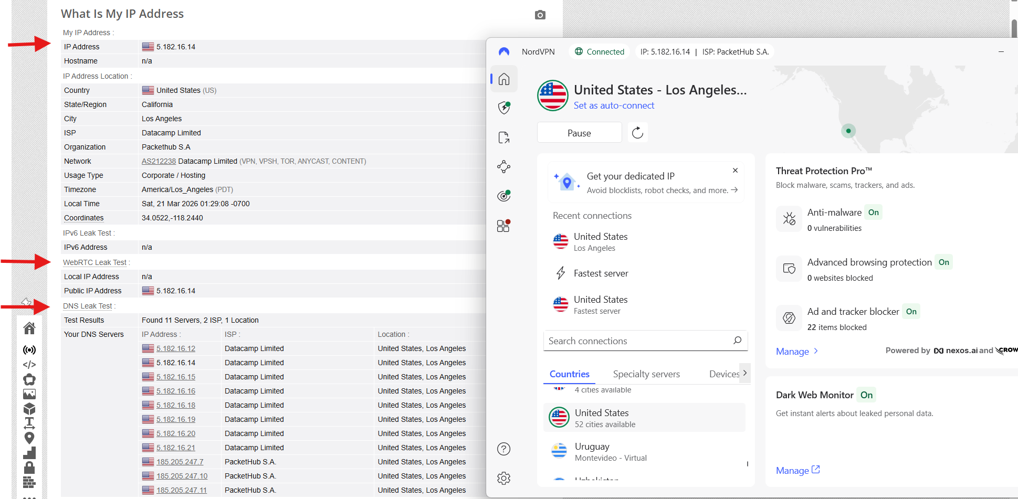Click the NordVPN logo in the title bar
This screenshot has height=499, width=1018.
pyautogui.click(x=504, y=51)
